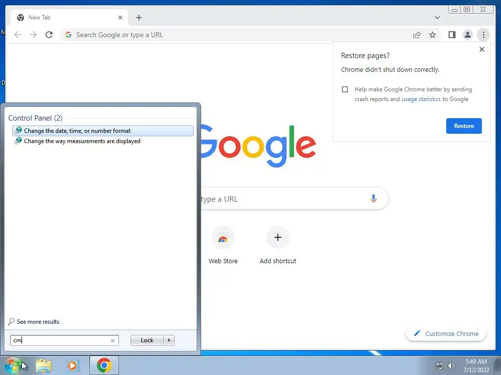Viewport: 501px width, 375px height.
Task: Open Change the date, time, or number format
Action: pyautogui.click(x=103, y=131)
